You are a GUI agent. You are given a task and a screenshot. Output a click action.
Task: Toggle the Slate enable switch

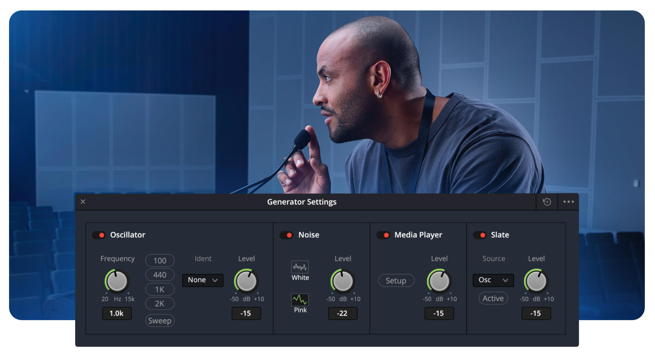click(480, 235)
